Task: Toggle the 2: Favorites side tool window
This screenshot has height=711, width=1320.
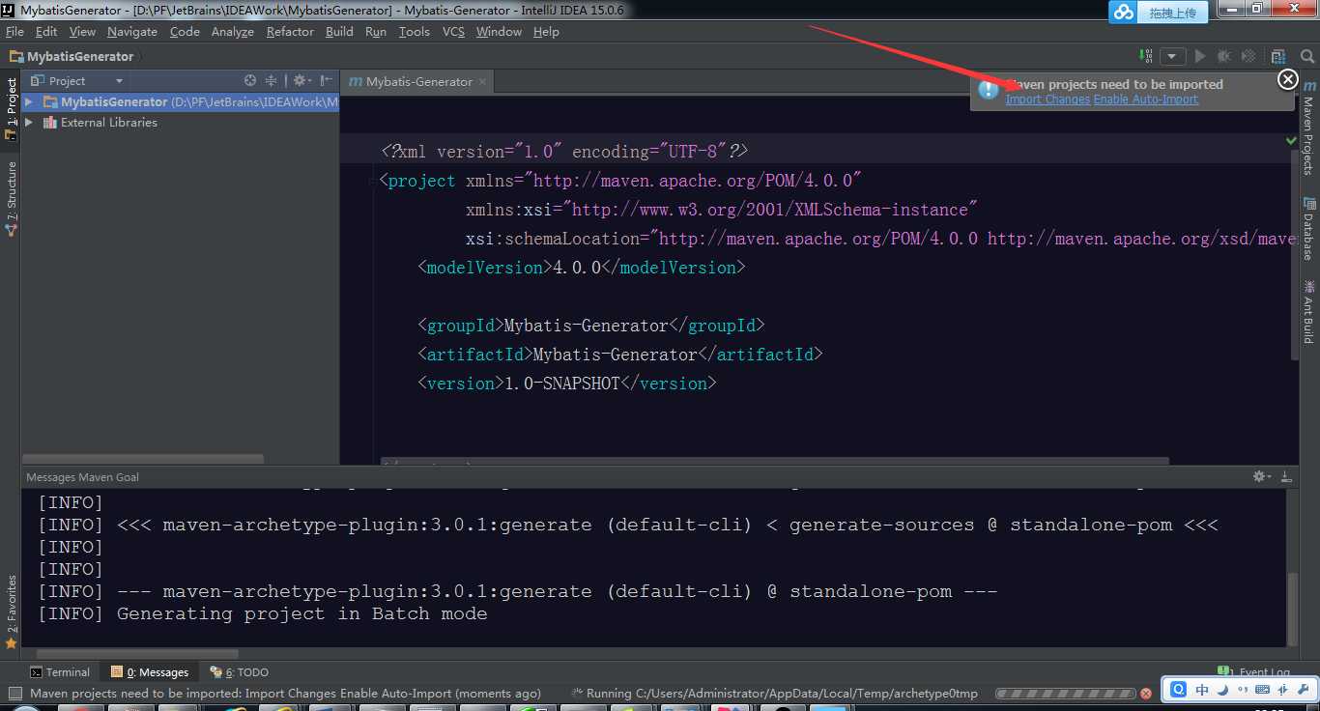Action: pyautogui.click(x=11, y=611)
